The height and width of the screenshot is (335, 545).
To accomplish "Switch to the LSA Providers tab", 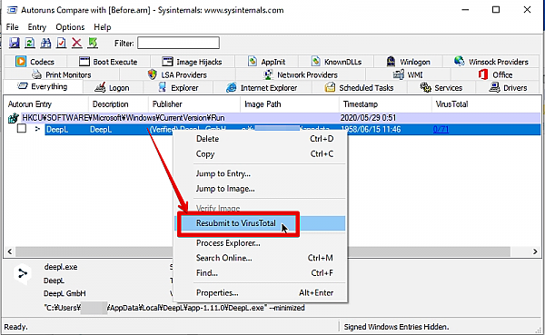I will (x=177, y=74).
